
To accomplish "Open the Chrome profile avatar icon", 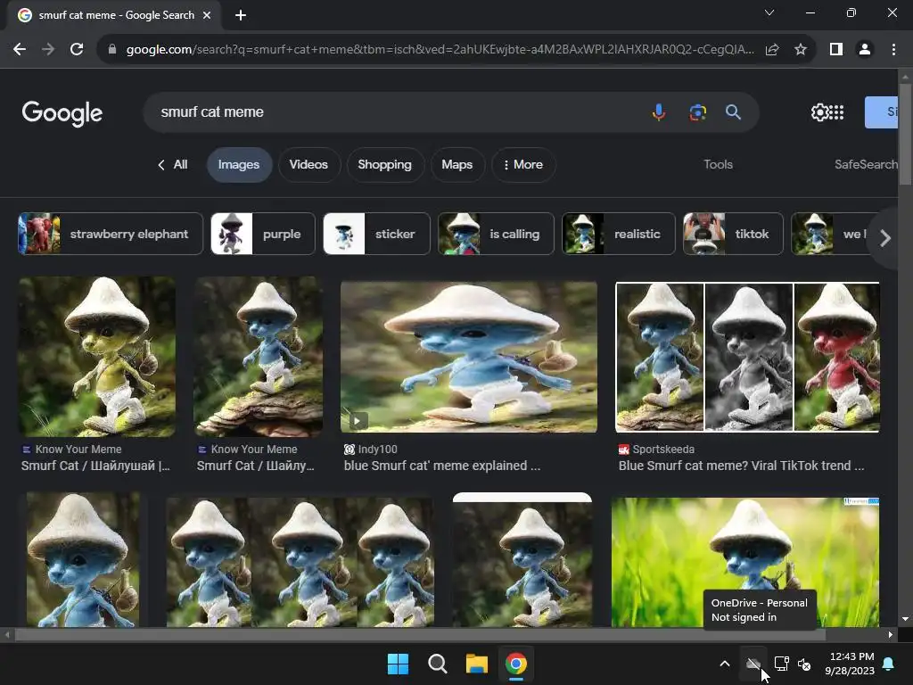I will tap(865, 50).
